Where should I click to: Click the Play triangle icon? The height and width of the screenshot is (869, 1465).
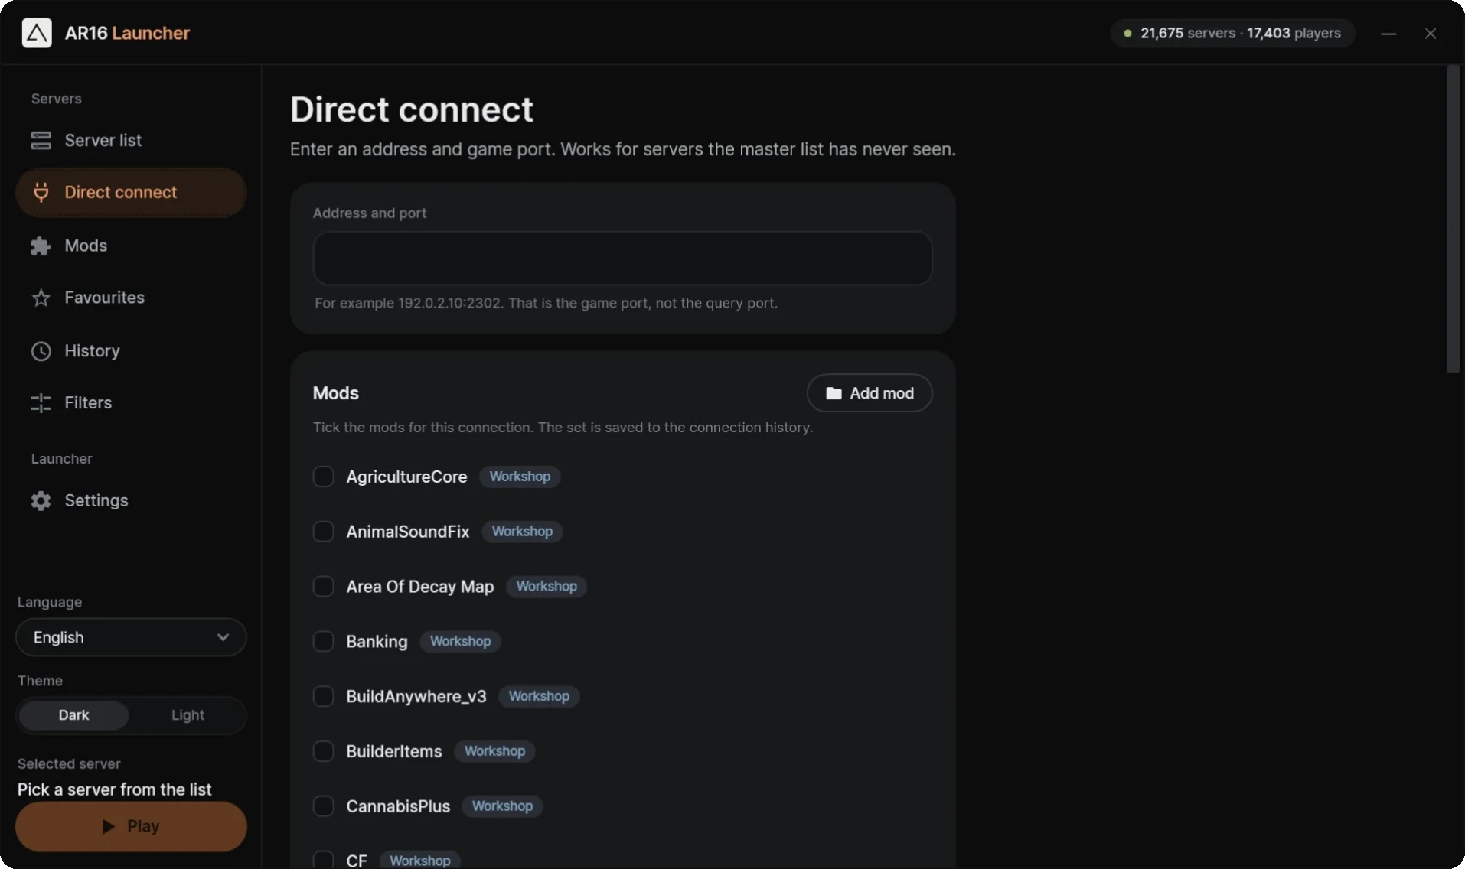108,826
